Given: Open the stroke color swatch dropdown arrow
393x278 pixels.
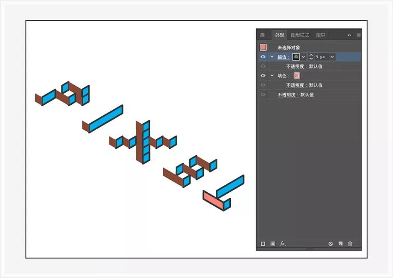Looking at the screenshot, I should 303,57.
